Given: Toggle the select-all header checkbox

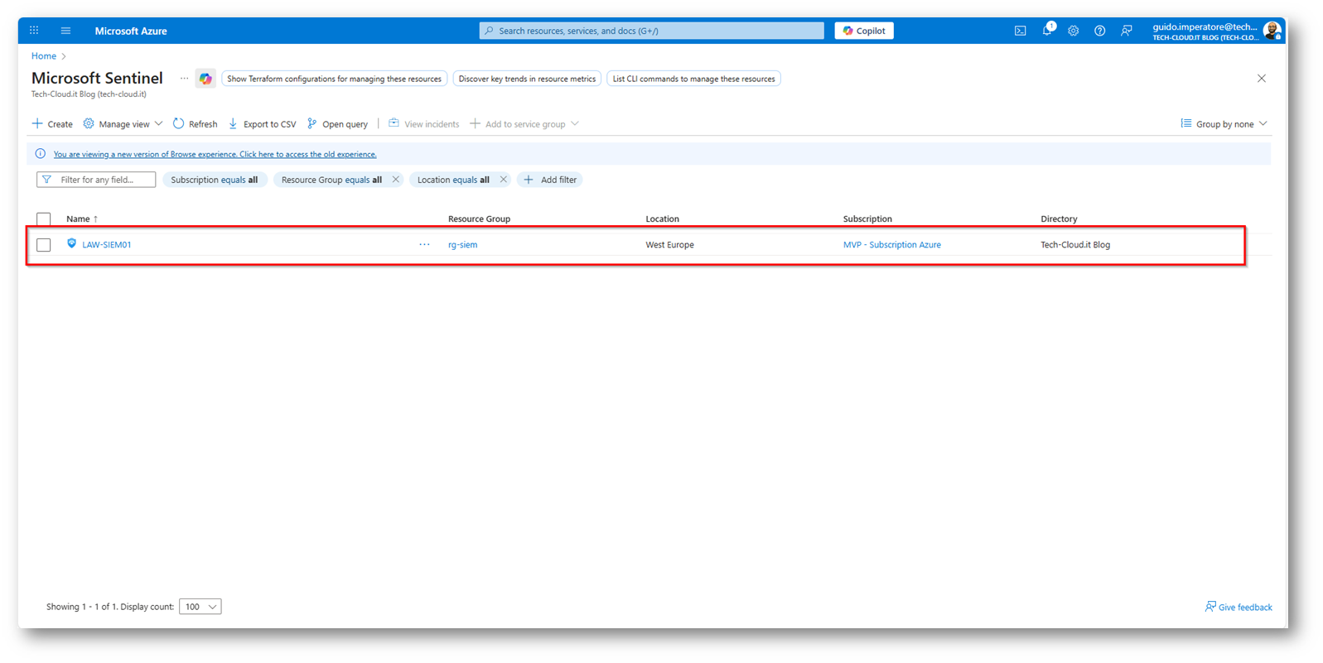Looking at the screenshot, I should [44, 219].
